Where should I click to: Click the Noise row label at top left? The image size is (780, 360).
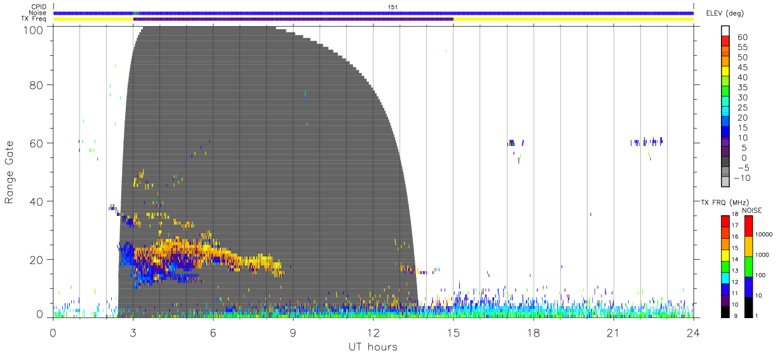point(38,13)
